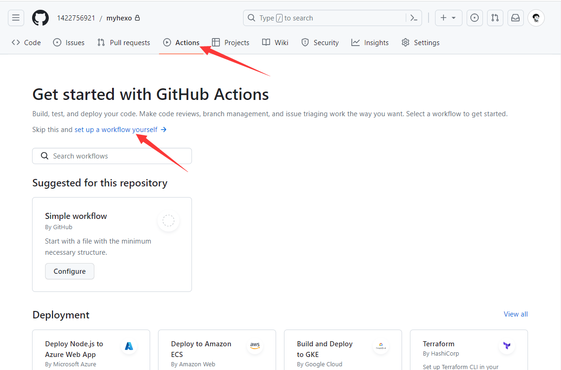Click Configure for Simple workflow
This screenshot has height=370, width=561.
point(70,271)
